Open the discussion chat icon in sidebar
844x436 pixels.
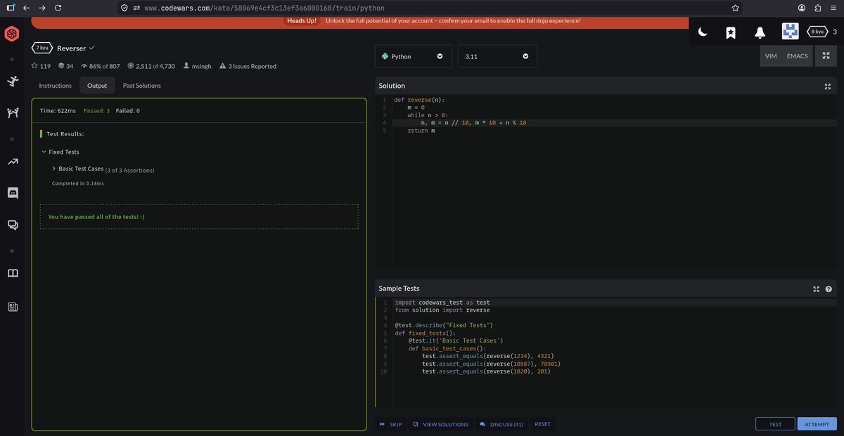tap(13, 225)
